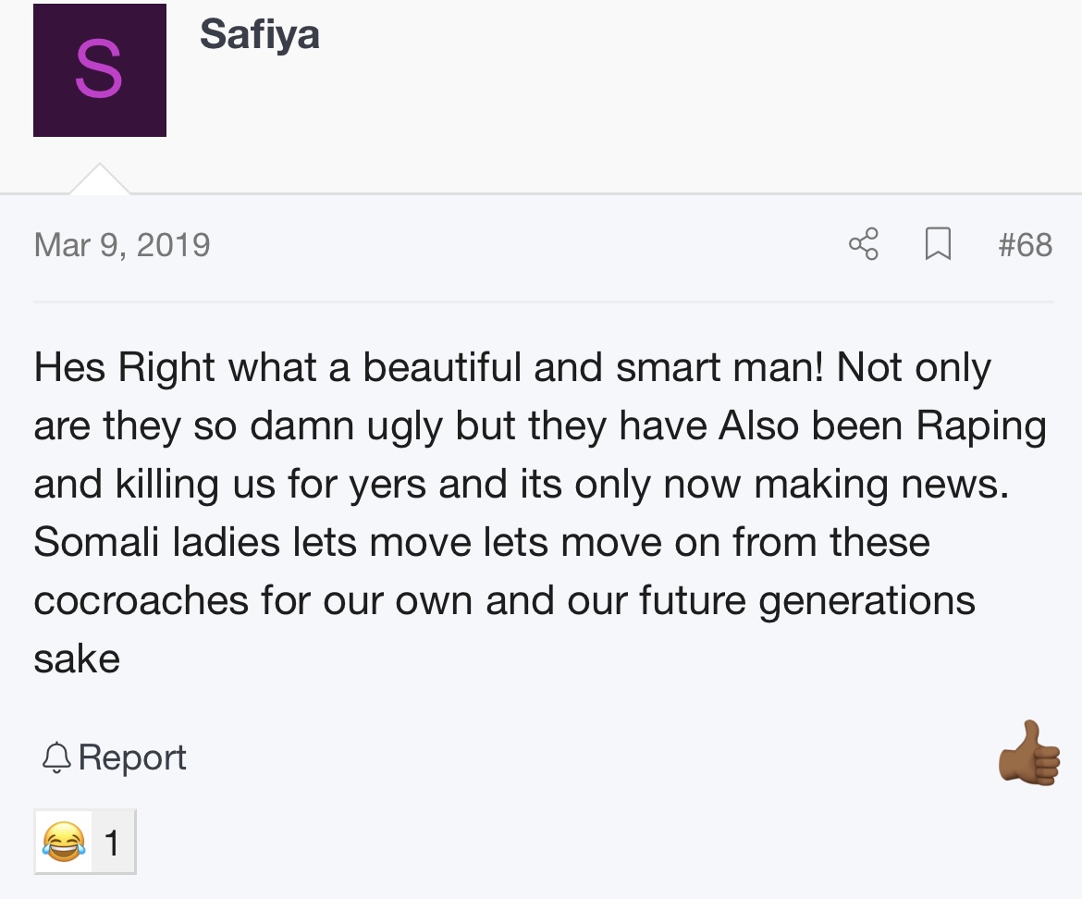Click the divider line beneath the post date
The width and height of the screenshot is (1082, 899).
[544, 302]
